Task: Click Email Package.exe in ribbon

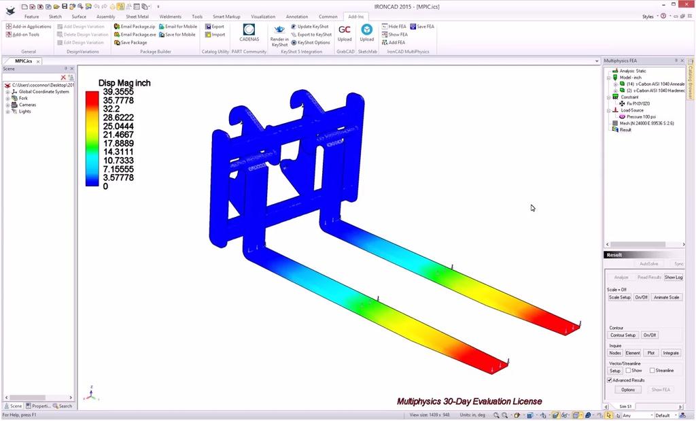Action: (135, 35)
